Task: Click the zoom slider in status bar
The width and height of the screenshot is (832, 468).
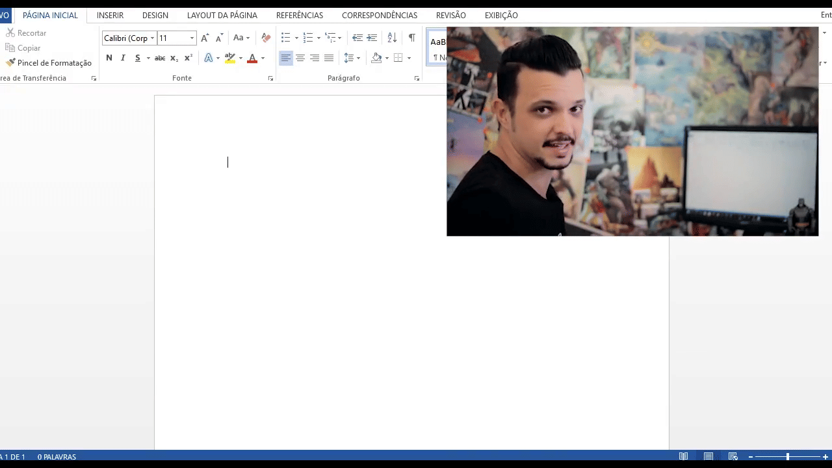Action: click(x=787, y=457)
